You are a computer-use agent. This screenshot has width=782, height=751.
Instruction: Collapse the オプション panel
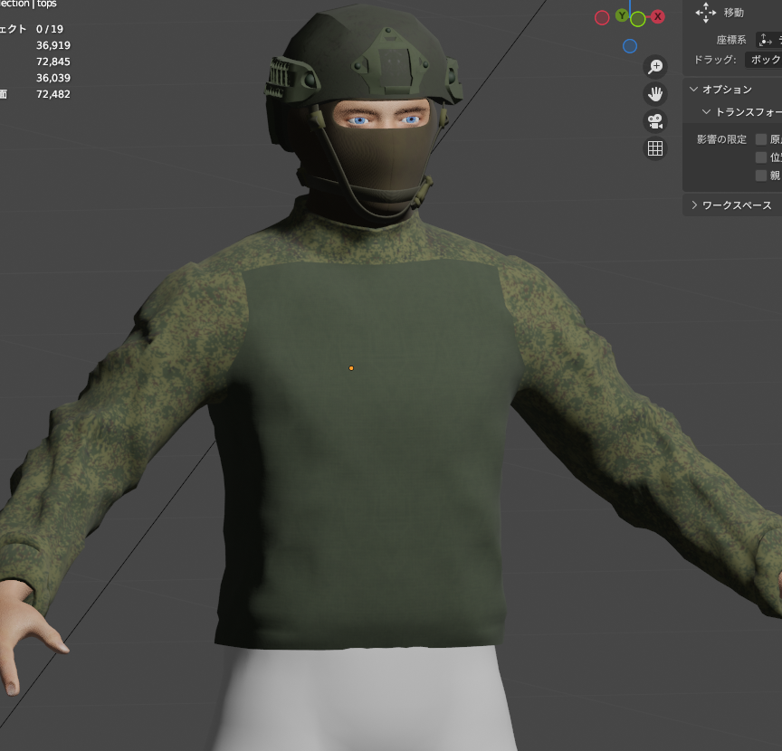coord(693,90)
